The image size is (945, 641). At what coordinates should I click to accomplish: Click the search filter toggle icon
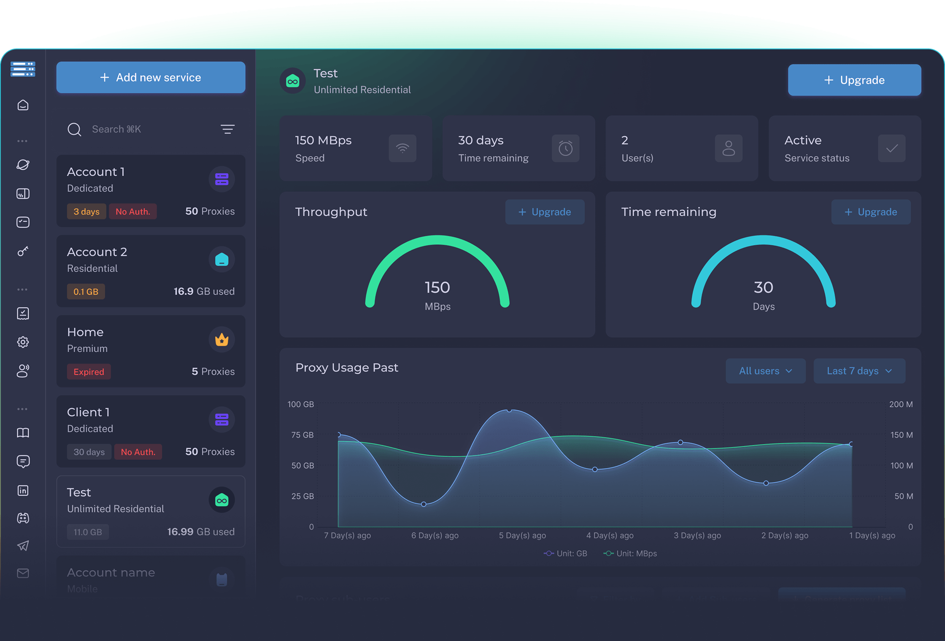point(227,129)
